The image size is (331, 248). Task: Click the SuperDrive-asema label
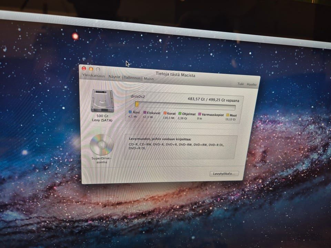click(x=101, y=160)
